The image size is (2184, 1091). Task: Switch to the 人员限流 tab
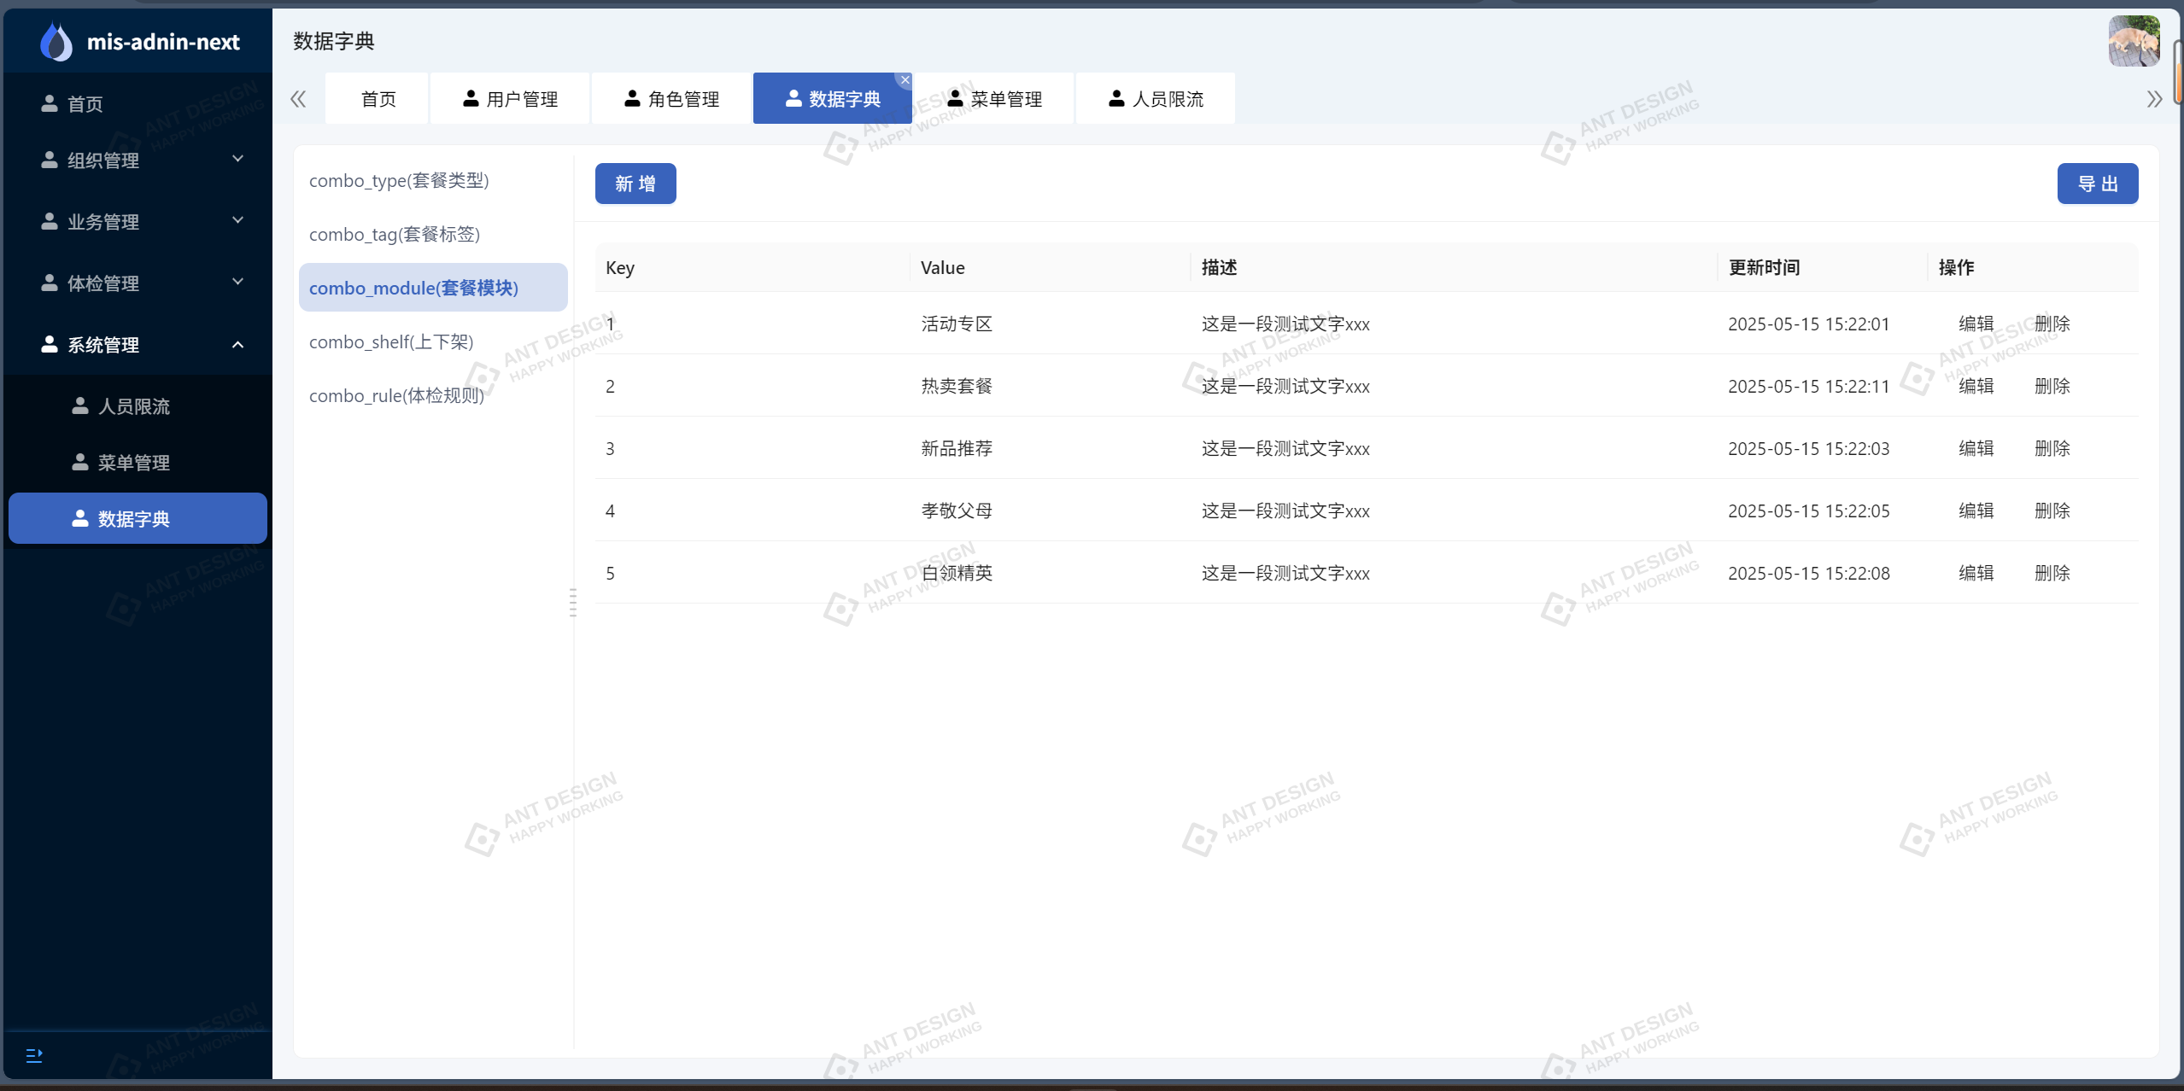click(1155, 98)
